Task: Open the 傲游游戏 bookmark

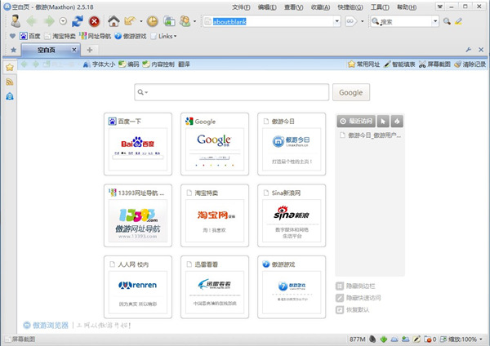Action: click(x=131, y=36)
